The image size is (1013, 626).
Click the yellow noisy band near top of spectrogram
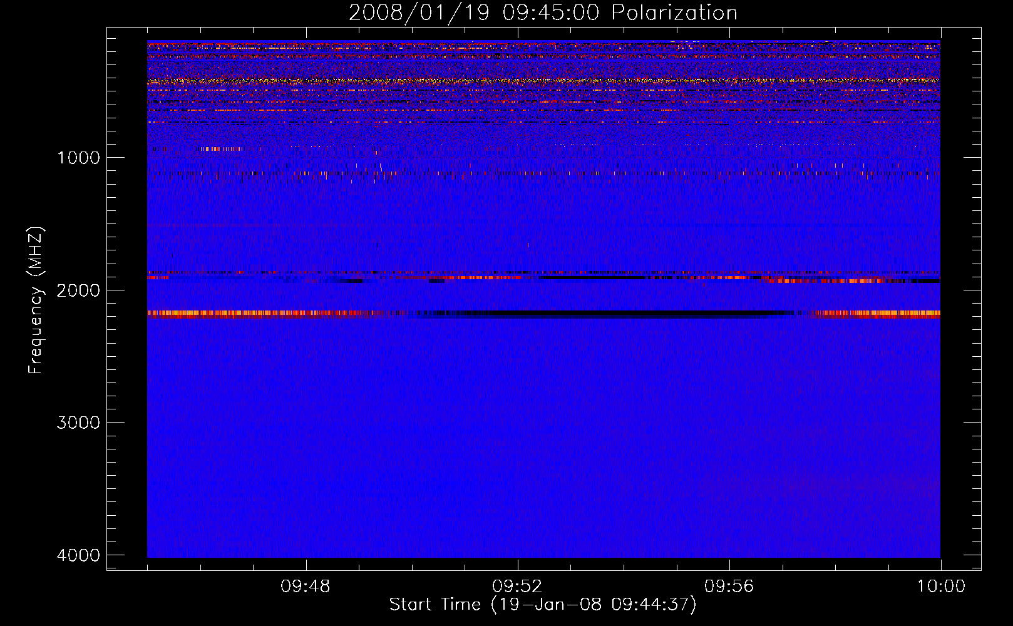[x=543, y=81]
